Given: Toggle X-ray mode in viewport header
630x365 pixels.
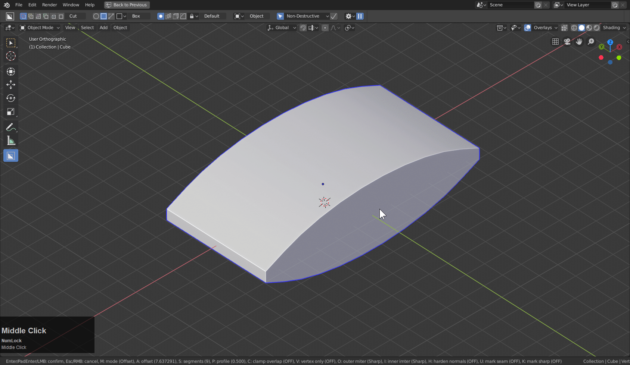Looking at the screenshot, I should click(x=564, y=28).
